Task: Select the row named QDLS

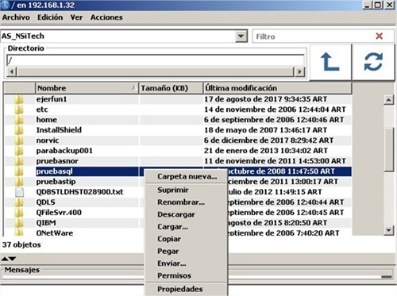Action: [46, 202]
